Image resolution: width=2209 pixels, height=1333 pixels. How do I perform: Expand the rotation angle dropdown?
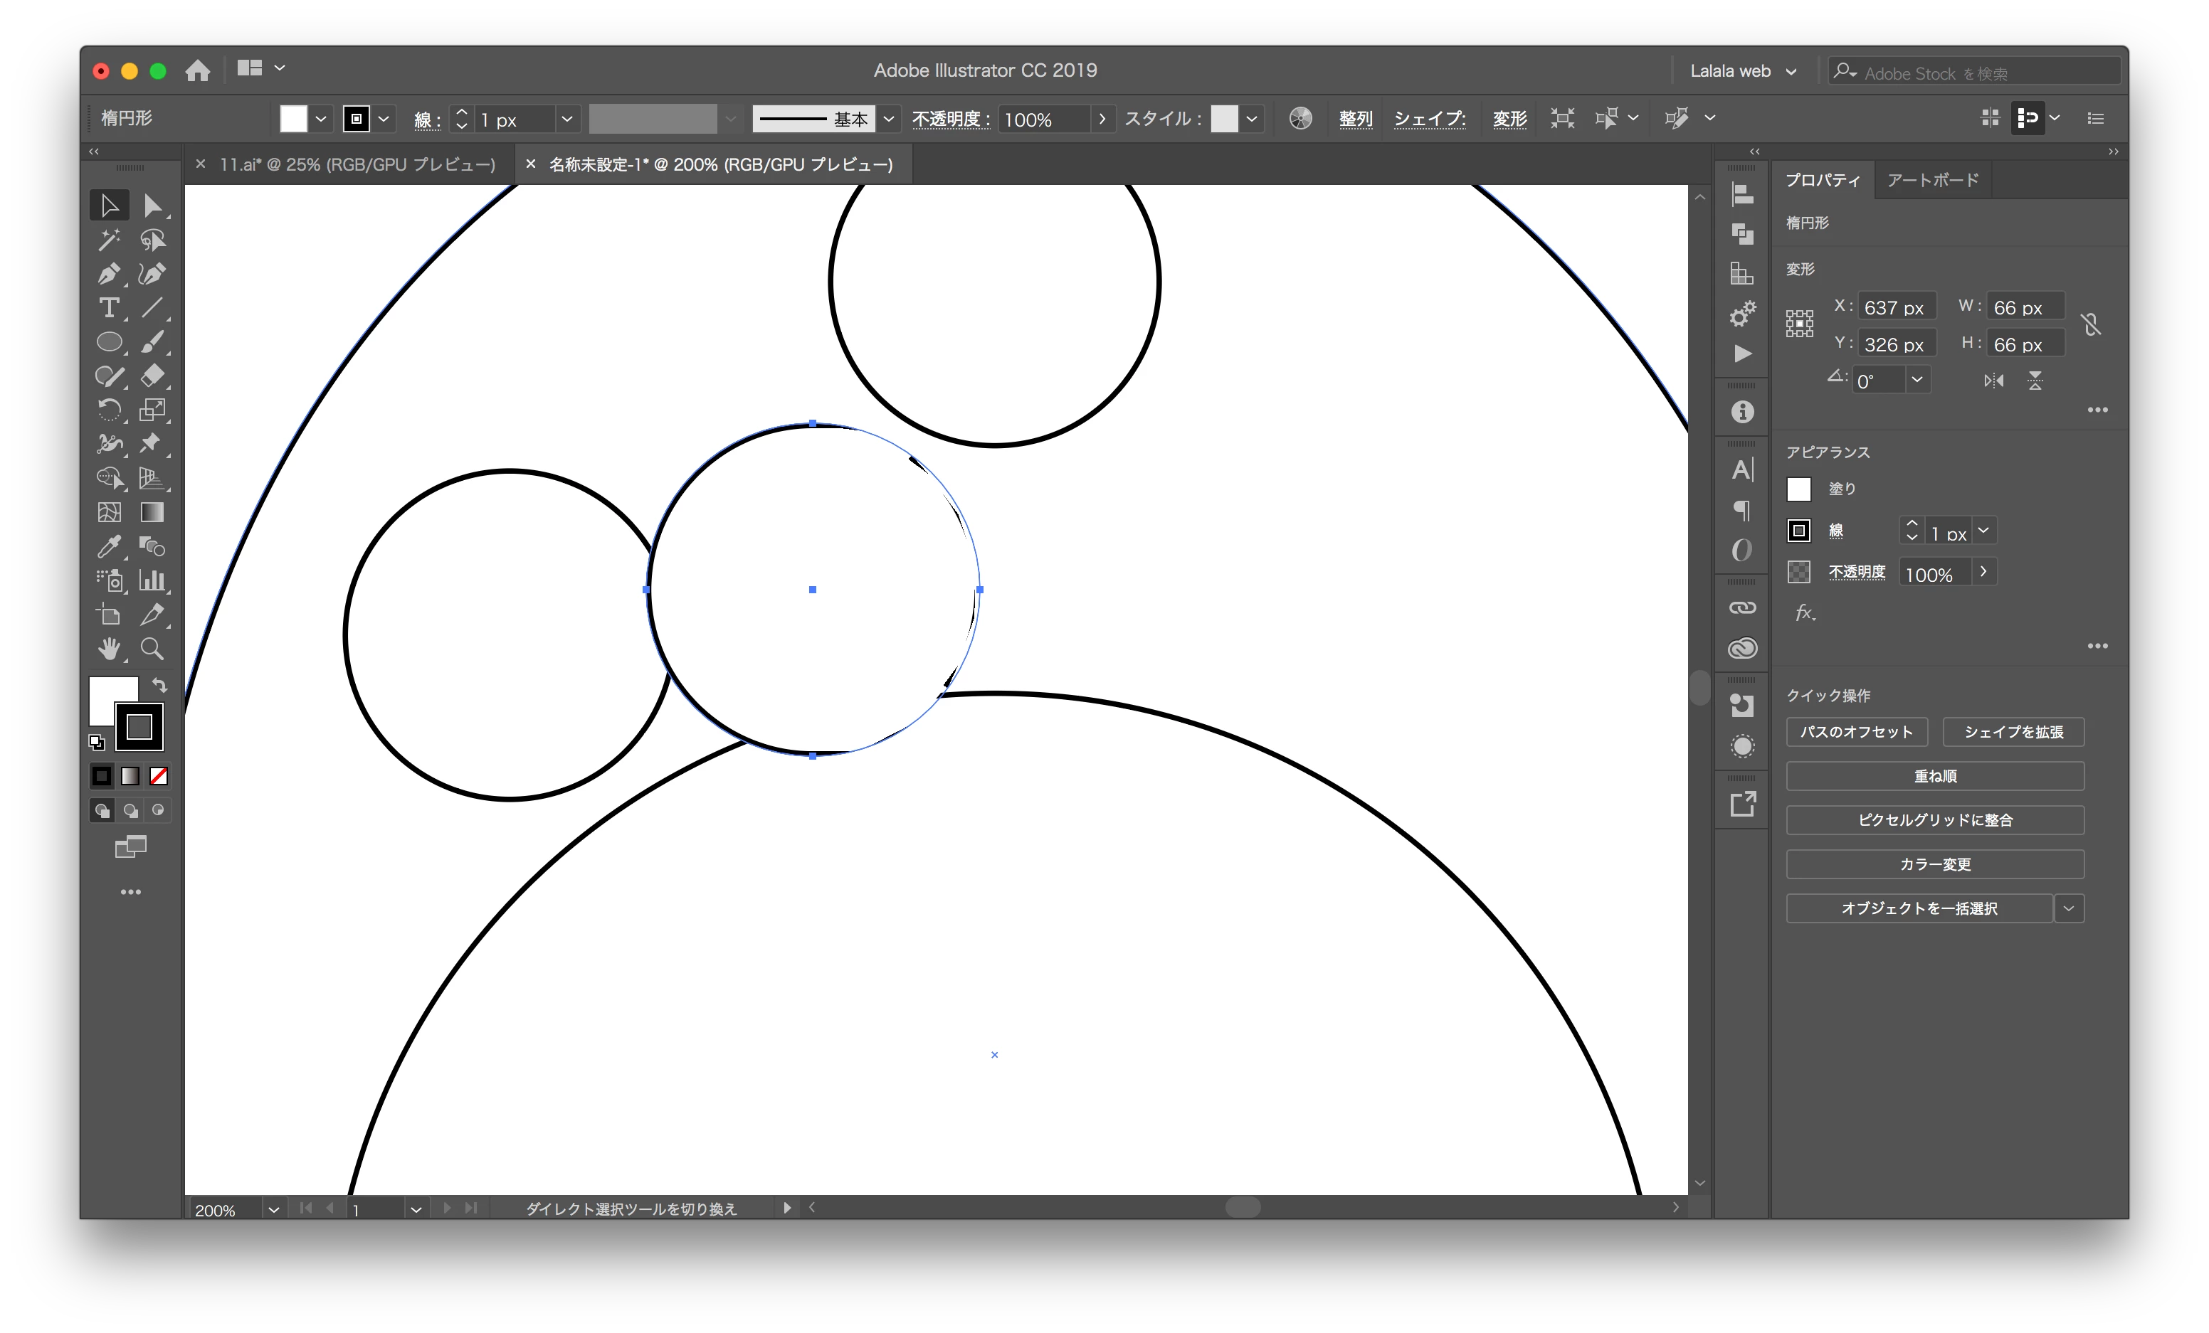tap(1917, 380)
